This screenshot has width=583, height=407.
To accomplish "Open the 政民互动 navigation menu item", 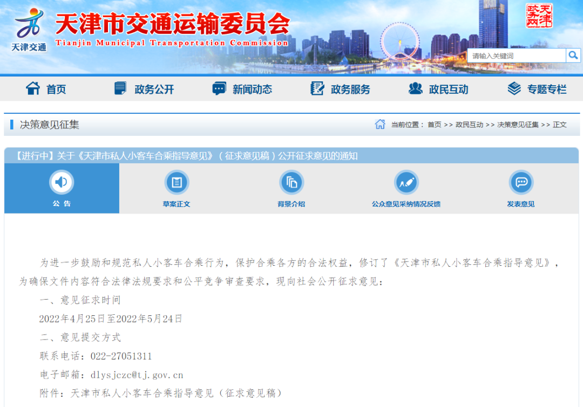I will [x=449, y=89].
